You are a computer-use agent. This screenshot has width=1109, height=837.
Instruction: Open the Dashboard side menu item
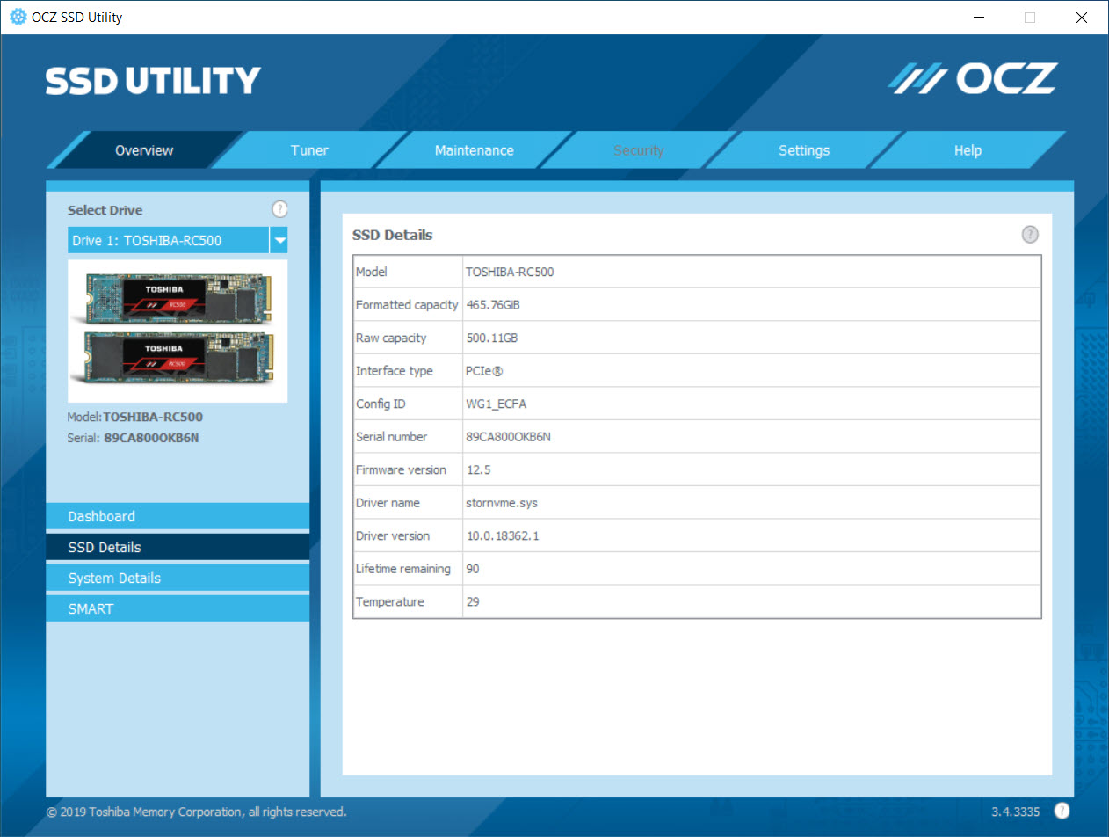point(178,516)
